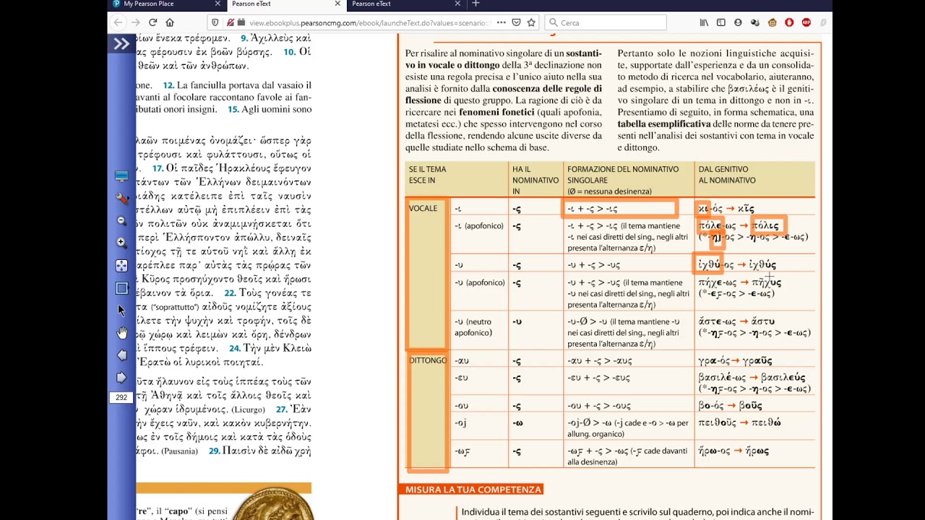This screenshot has height=520, width=925.
Task: Go to the browser home page
Action: click(x=170, y=22)
